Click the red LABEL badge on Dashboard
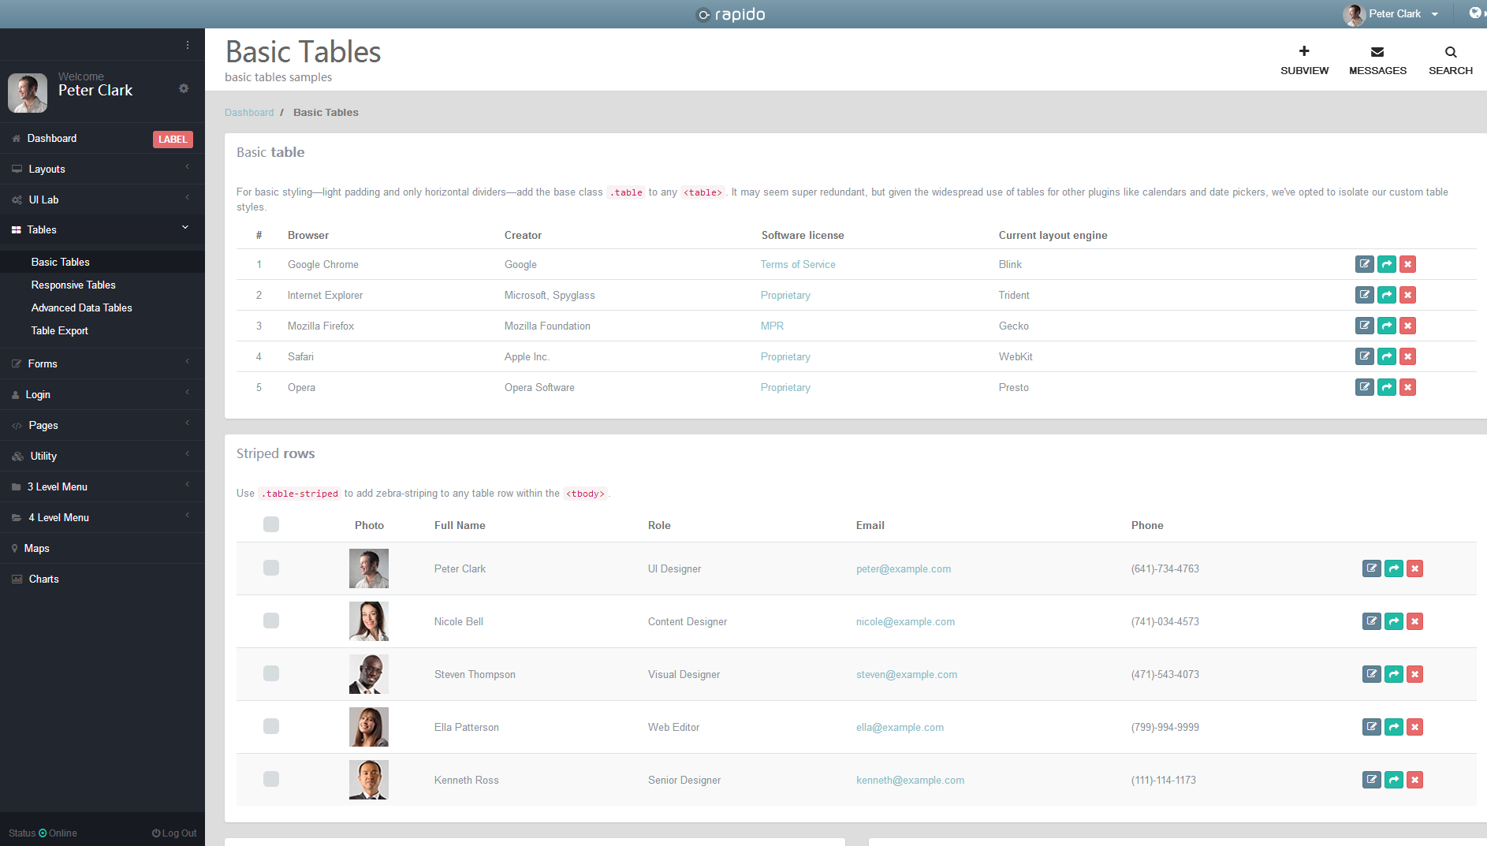1487x846 pixels. tap(173, 140)
